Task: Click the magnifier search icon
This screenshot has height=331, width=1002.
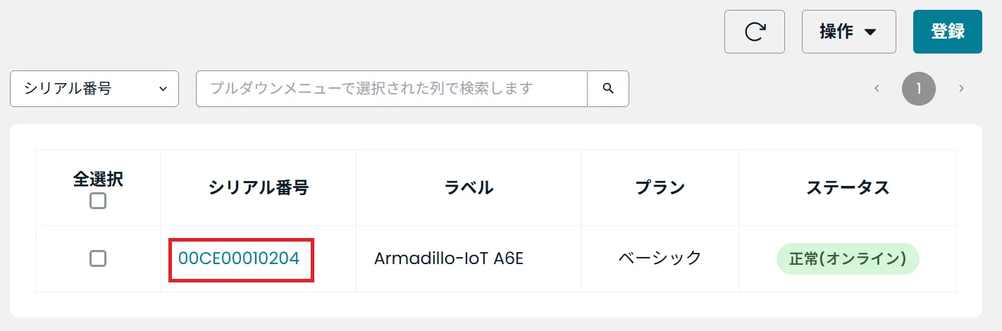Action: [x=608, y=89]
